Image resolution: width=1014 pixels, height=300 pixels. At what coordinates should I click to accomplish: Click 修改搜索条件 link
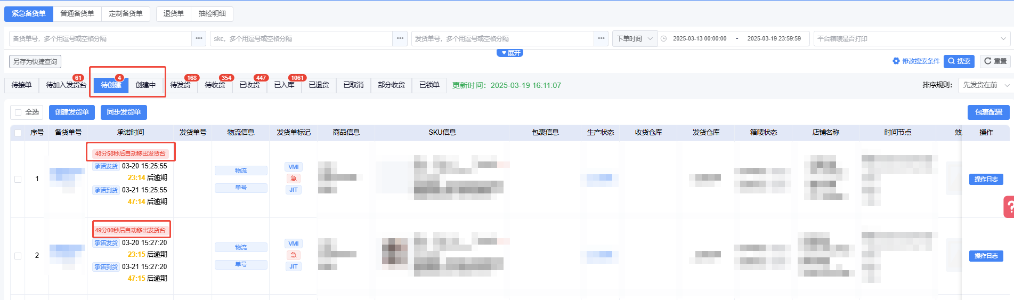click(916, 61)
